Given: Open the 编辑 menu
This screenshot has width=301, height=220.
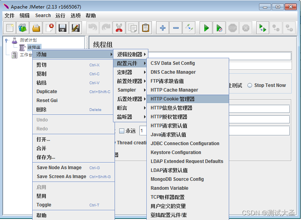Looking at the screenshot, I should 24,16.
